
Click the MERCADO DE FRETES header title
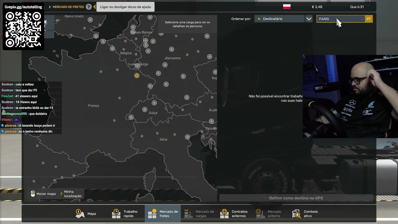click(68, 7)
